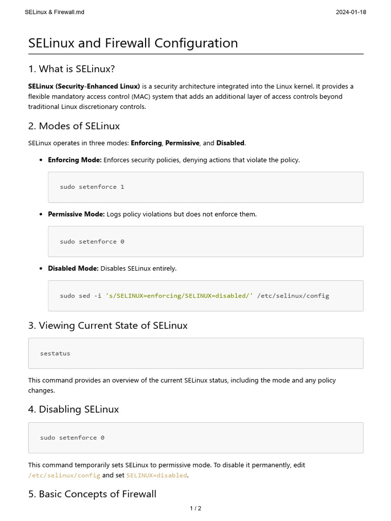Click the 'SELinux and Firewall Configuration' main title
Screen dimensions: 391x521
133,43
